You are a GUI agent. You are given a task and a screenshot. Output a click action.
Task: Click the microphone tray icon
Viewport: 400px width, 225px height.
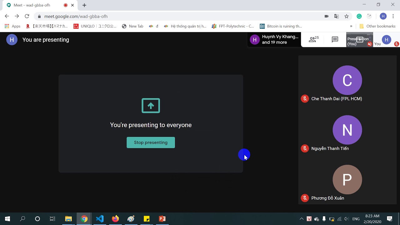click(324, 219)
